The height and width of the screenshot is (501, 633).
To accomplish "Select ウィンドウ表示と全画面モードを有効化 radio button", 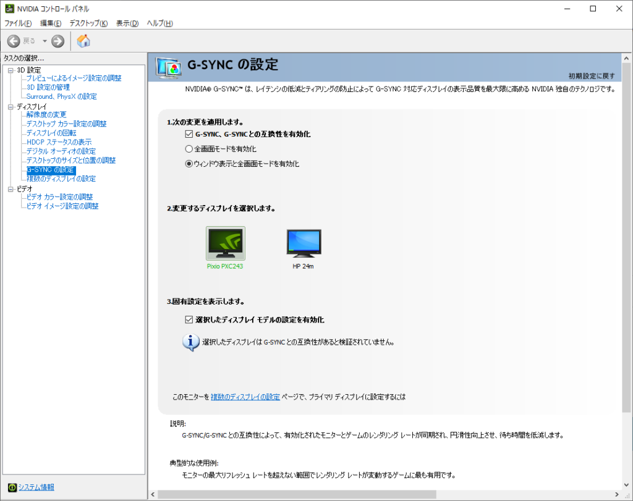I will [189, 164].
